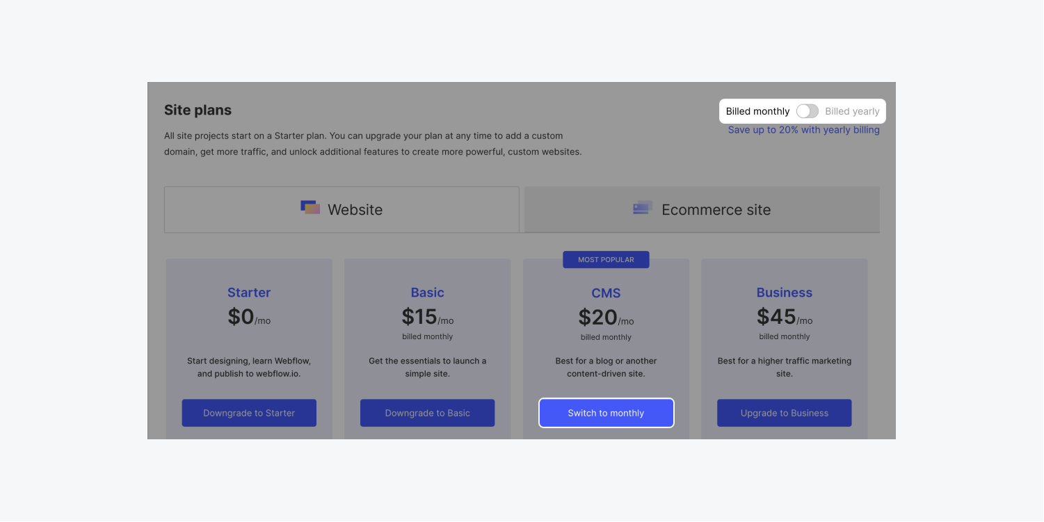Click the Switch to monthly button
The height and width of the screenshot is (522, 1044).
[606, 413]
